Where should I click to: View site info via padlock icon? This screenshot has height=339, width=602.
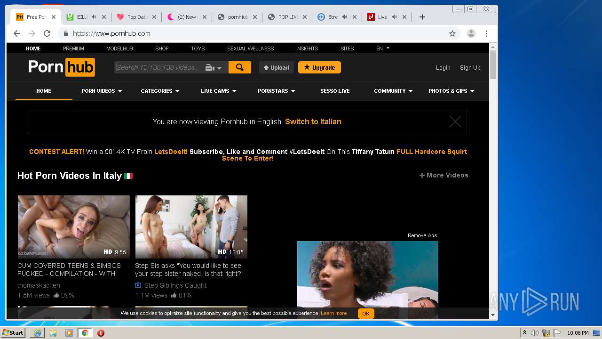click(65, 33)
